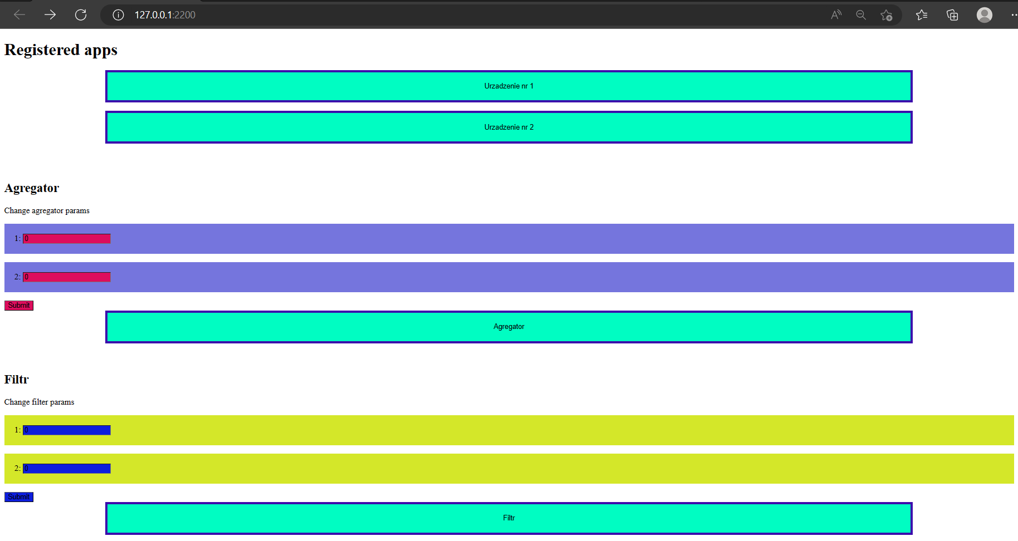Go back to the previous page
The width and height of the screenshot is (1018, 541).
pos(19,15)
